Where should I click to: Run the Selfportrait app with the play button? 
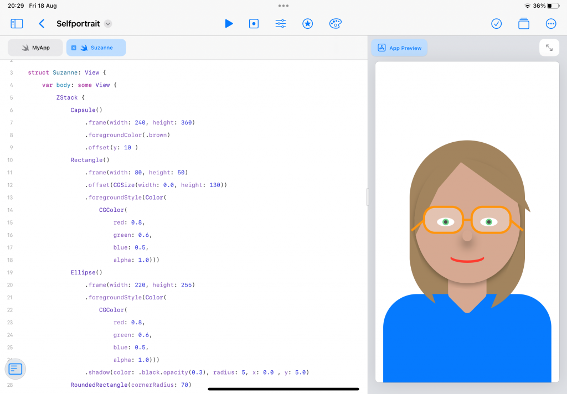pyautogui.click(x=229, y=24)
